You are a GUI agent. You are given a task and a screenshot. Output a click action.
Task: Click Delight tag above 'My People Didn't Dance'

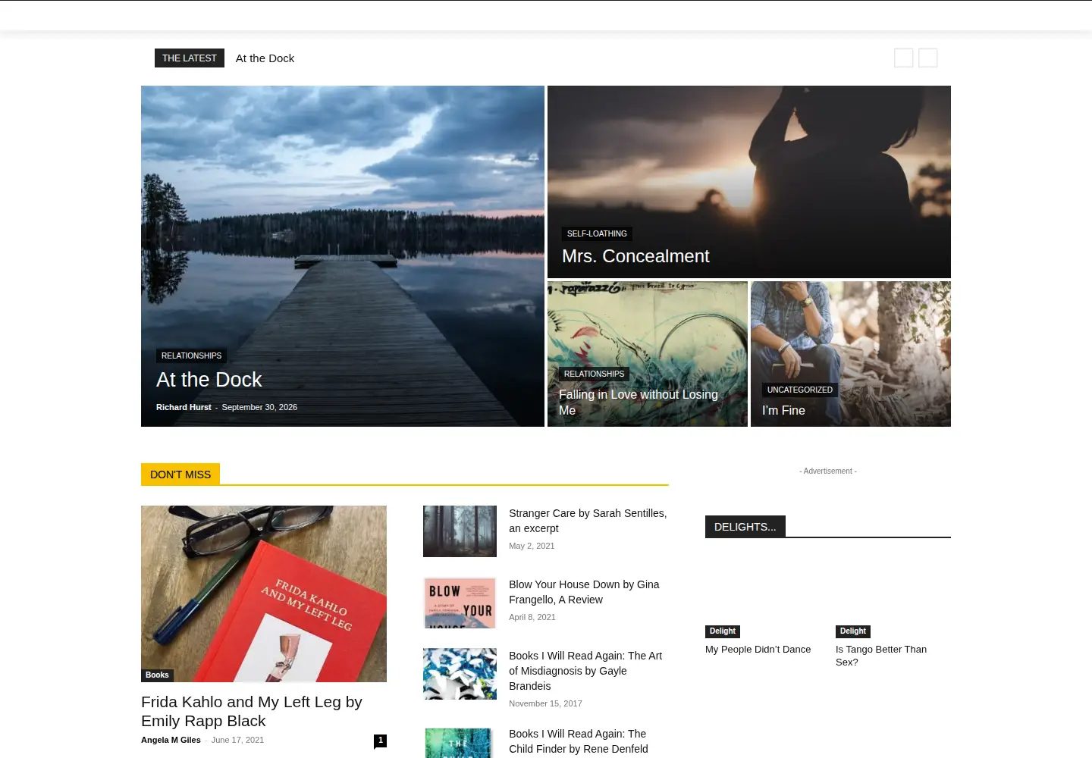[x=723, y=631]
